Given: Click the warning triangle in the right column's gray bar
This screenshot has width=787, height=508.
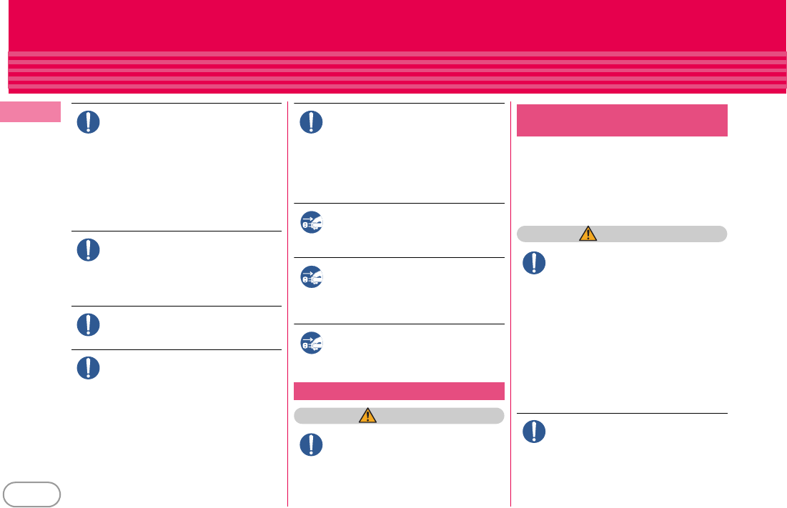Looking at the screenshot, I should click(588, 234).
